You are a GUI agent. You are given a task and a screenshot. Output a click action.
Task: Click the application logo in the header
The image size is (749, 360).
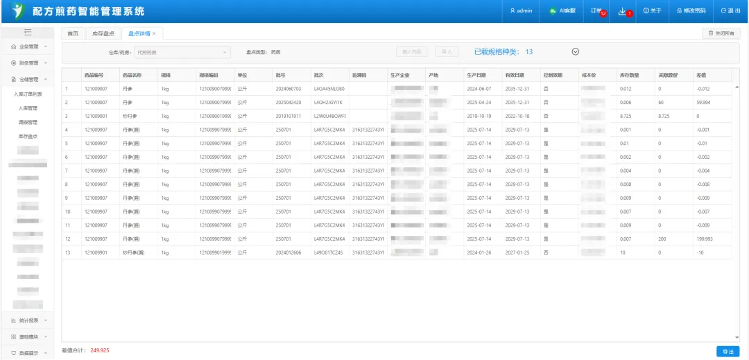(x=17, y=11)
